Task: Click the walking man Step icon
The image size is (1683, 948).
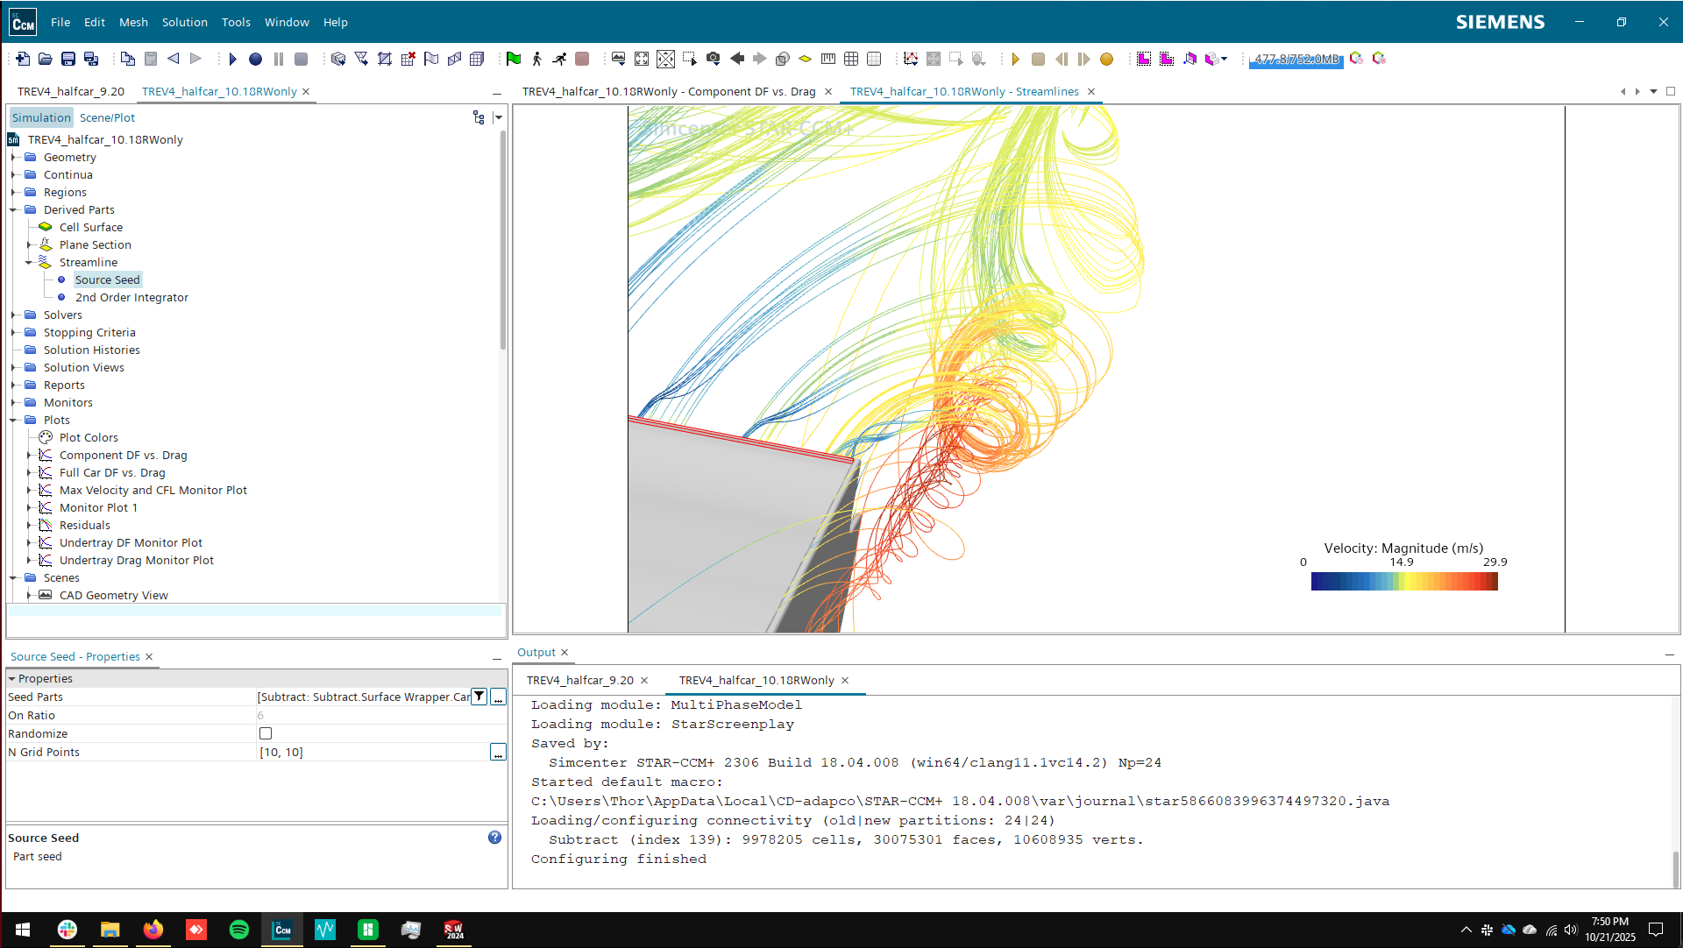Action: click(x=536, y=59)
